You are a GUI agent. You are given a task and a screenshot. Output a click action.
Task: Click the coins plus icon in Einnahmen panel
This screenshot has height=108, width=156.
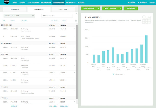[x=146, y=20]
